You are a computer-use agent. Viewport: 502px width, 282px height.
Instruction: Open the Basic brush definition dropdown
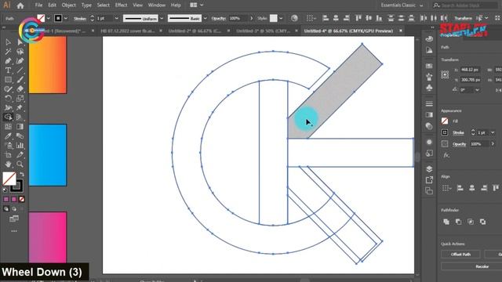tap(206, 19)
